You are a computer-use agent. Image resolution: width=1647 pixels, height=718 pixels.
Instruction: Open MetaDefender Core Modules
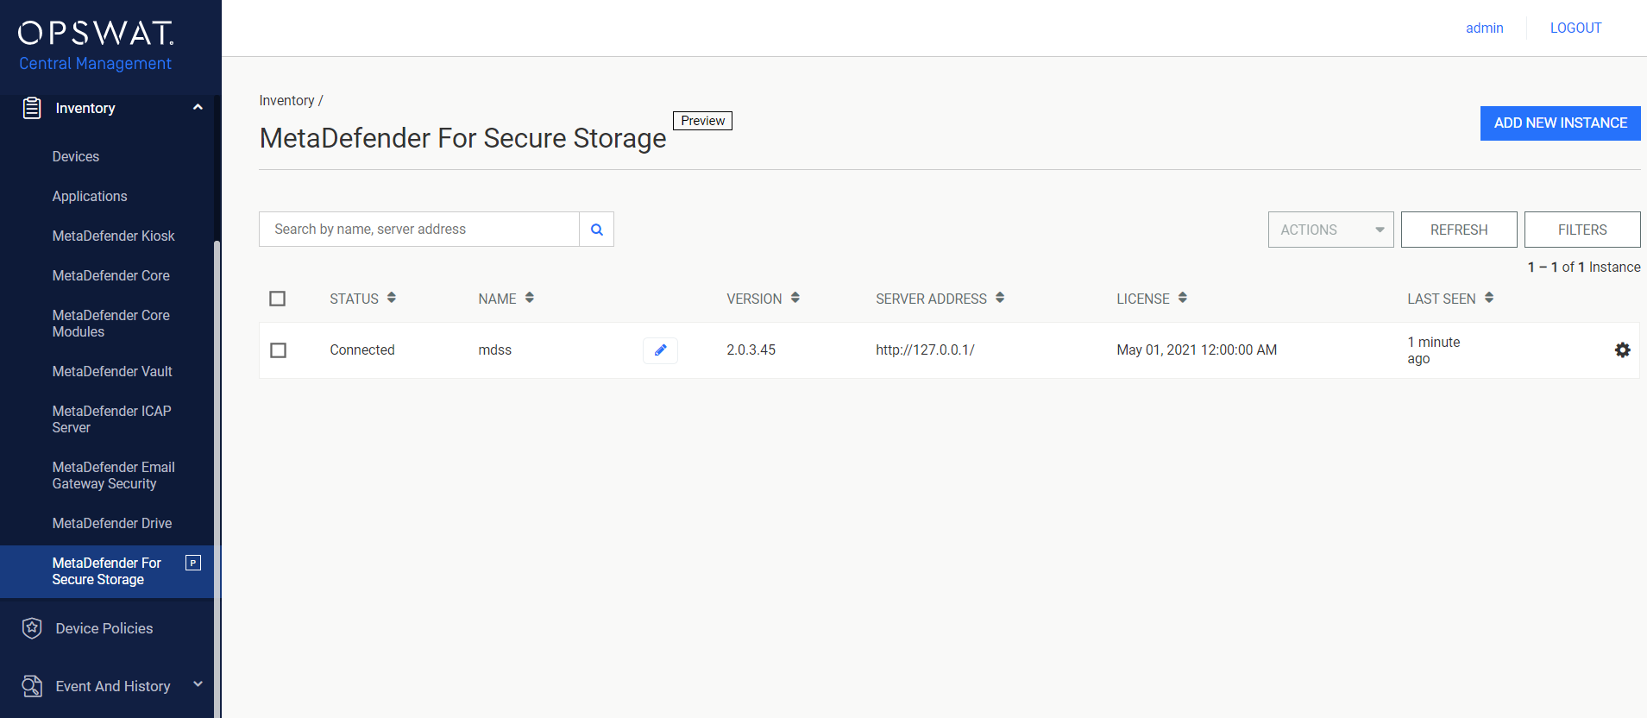point(110,324)
